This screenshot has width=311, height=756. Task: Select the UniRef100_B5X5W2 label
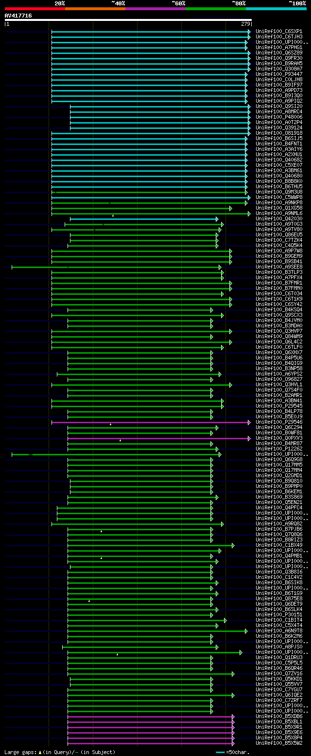coord(279,743)
